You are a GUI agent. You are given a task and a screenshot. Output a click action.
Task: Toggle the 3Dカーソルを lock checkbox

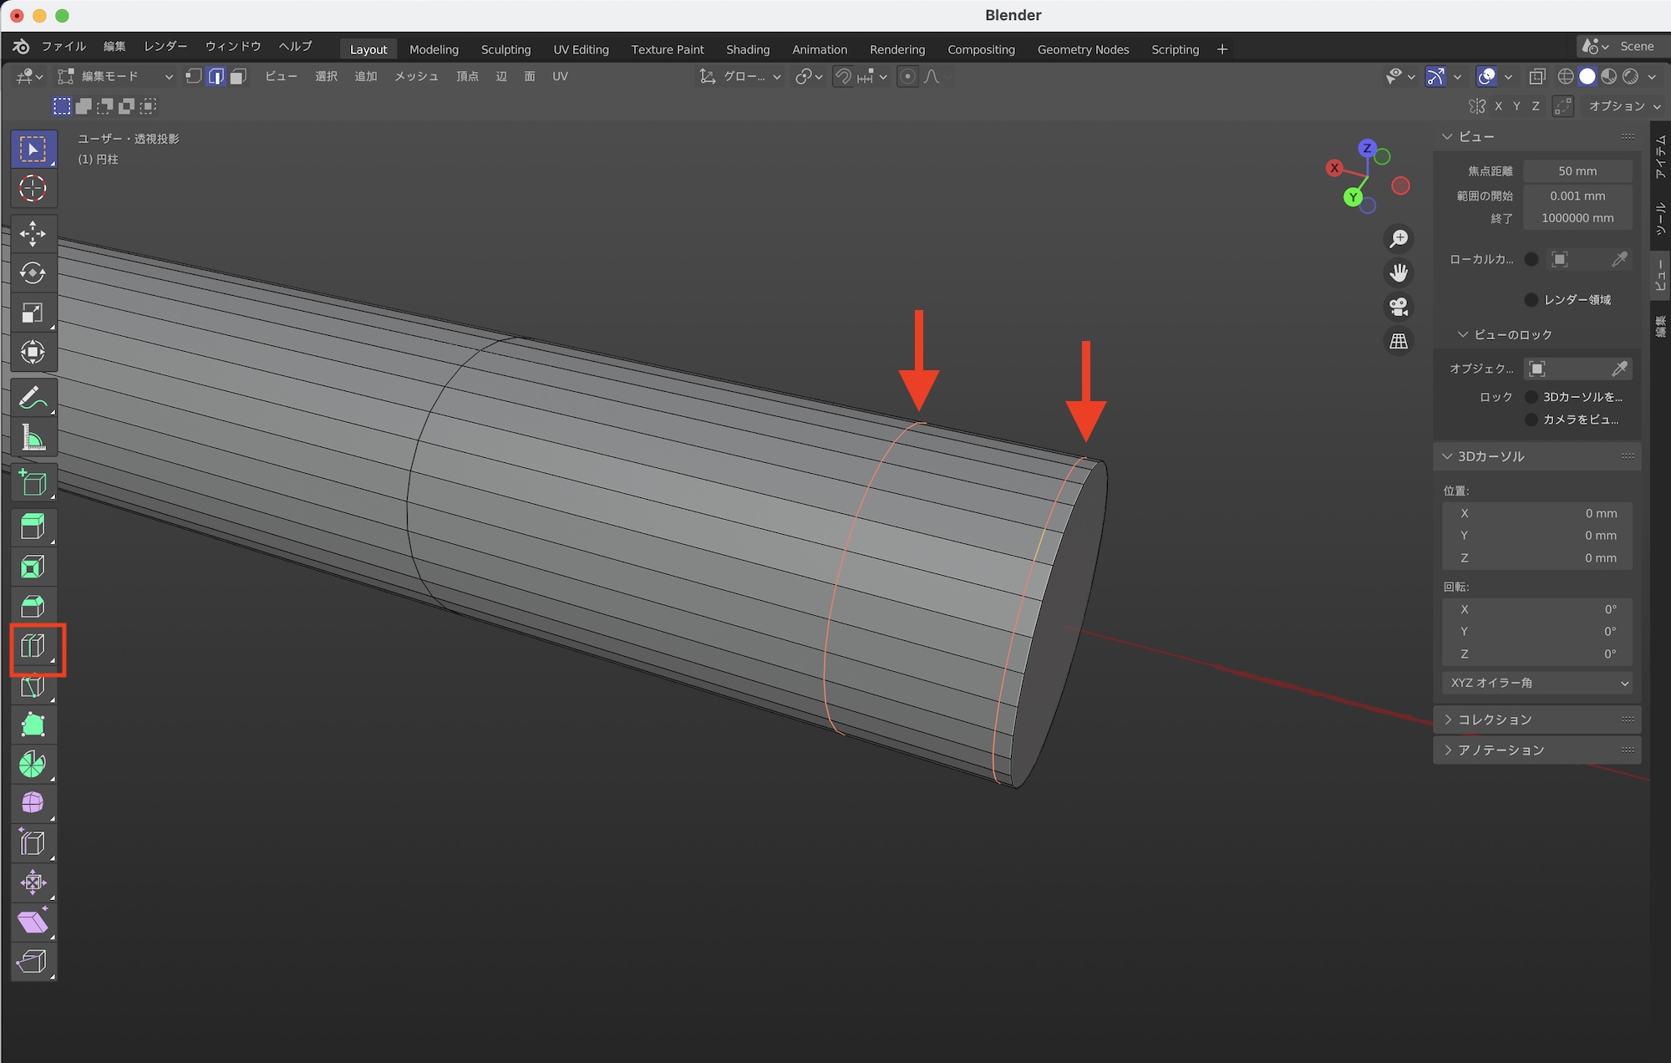[x=1531, y=397]
